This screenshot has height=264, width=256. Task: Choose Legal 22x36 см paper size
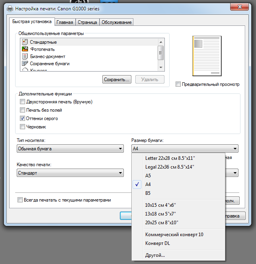178,167
